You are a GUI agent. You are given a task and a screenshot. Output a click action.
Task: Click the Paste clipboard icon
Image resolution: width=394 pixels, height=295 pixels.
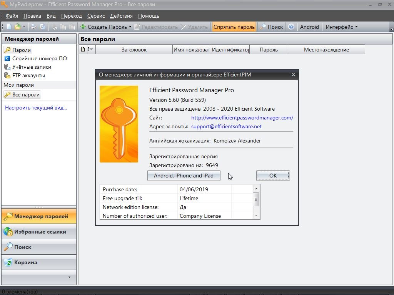point(72,27)
